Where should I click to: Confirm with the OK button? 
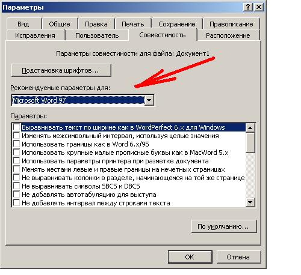[190, 257]
